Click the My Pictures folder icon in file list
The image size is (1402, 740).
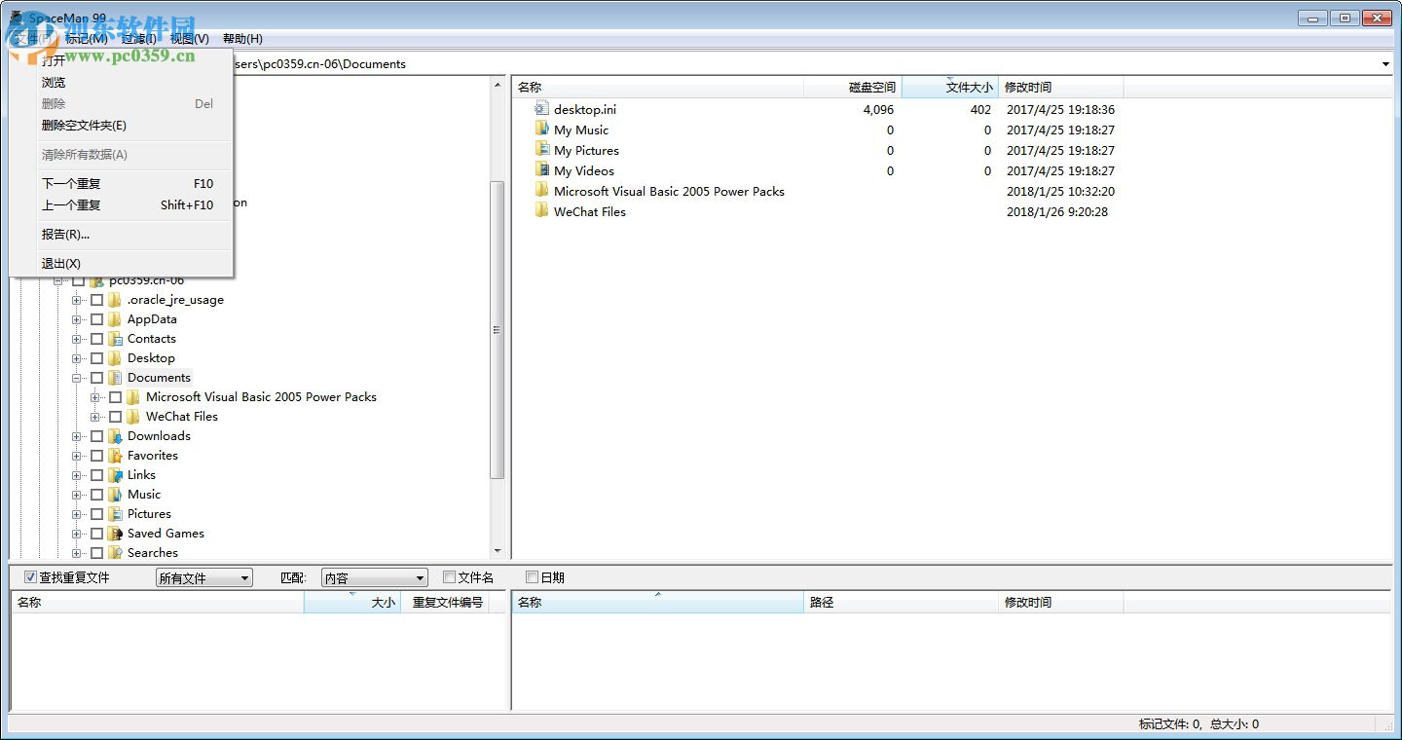click(x=542, y=150)
